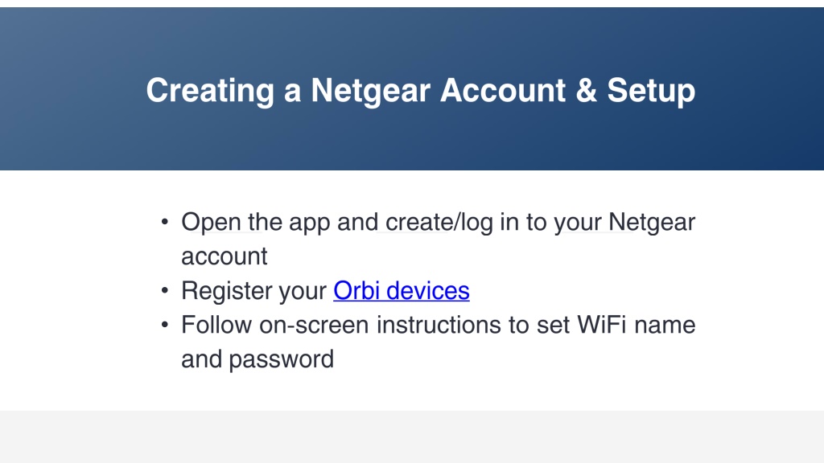Click the word 'Netgear' in first bullet
This screenshot has height=463, width=824.
point(652,223)
